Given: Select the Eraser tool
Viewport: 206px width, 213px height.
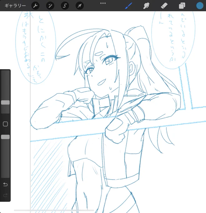Looking at the screenshot, I should coord(164,6).
